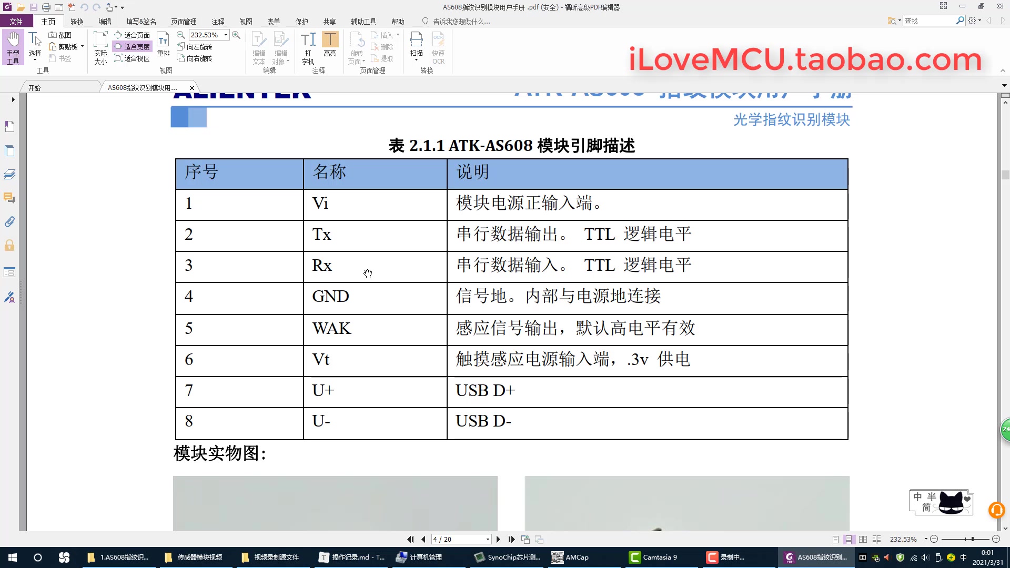Open the Signatures pen panel
The height and width of the screenshot is (568, 1010).
[x=9, y=298]
